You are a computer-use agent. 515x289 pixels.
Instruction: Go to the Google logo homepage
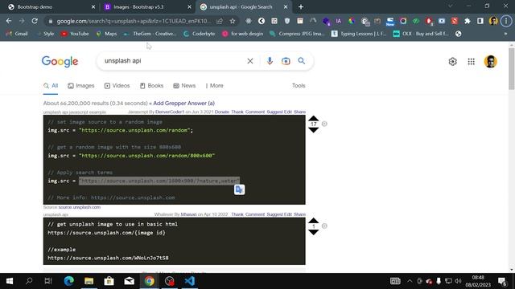tap(60, 61)
